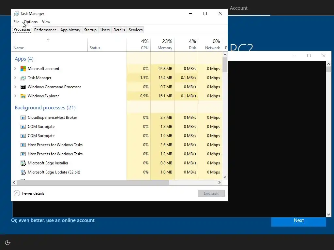This screenshot has height=250, width=334.
Task: Expand the Task Manager process group
Action: [15, 78]
